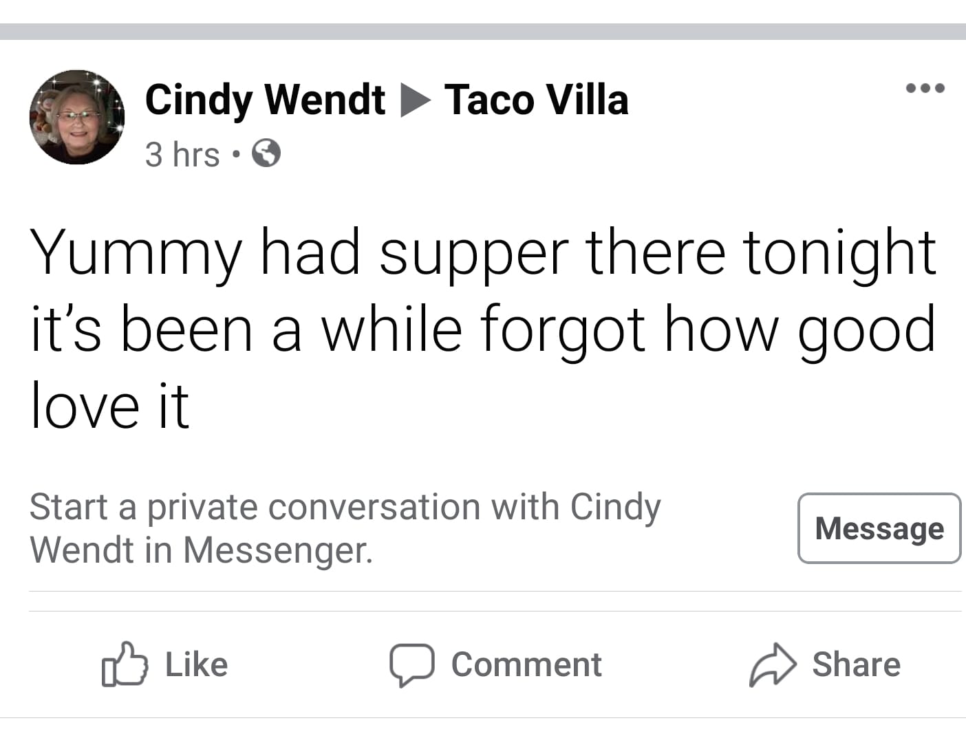Click the gray divider bar above the post

tap(483, 32)
